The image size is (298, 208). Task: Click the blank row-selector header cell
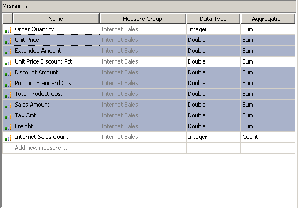click(8, 19)
